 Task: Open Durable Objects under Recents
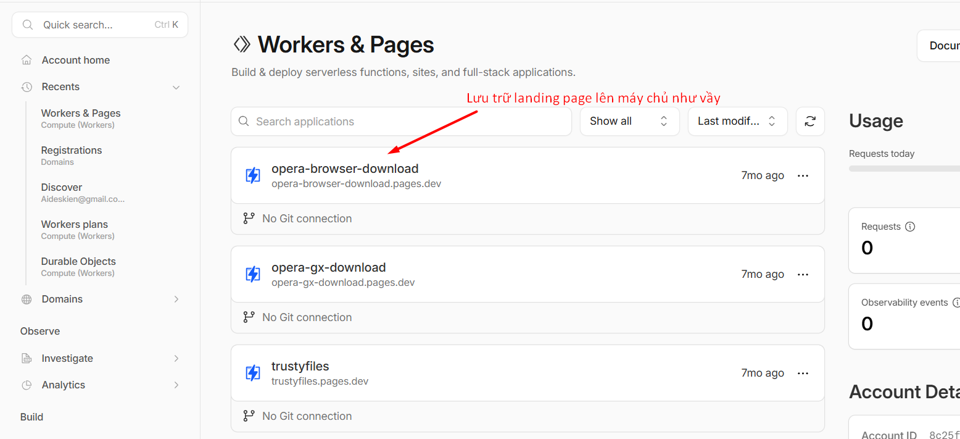78,267
